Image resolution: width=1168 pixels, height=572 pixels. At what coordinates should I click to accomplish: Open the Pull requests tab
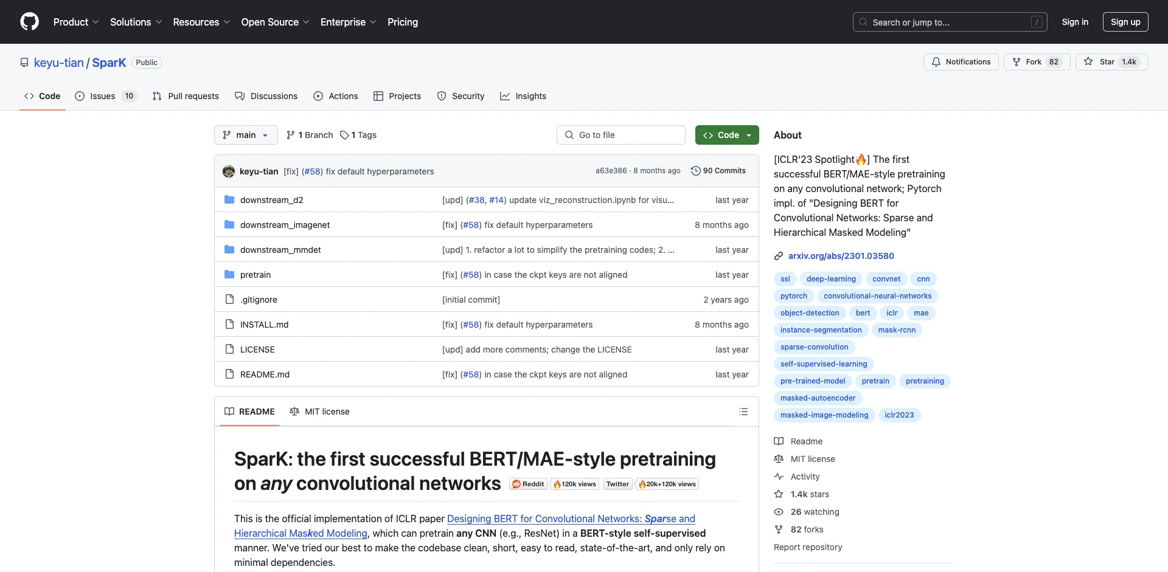(x=186, y=96)
